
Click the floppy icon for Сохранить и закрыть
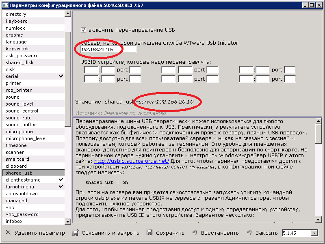click(75, 233)
